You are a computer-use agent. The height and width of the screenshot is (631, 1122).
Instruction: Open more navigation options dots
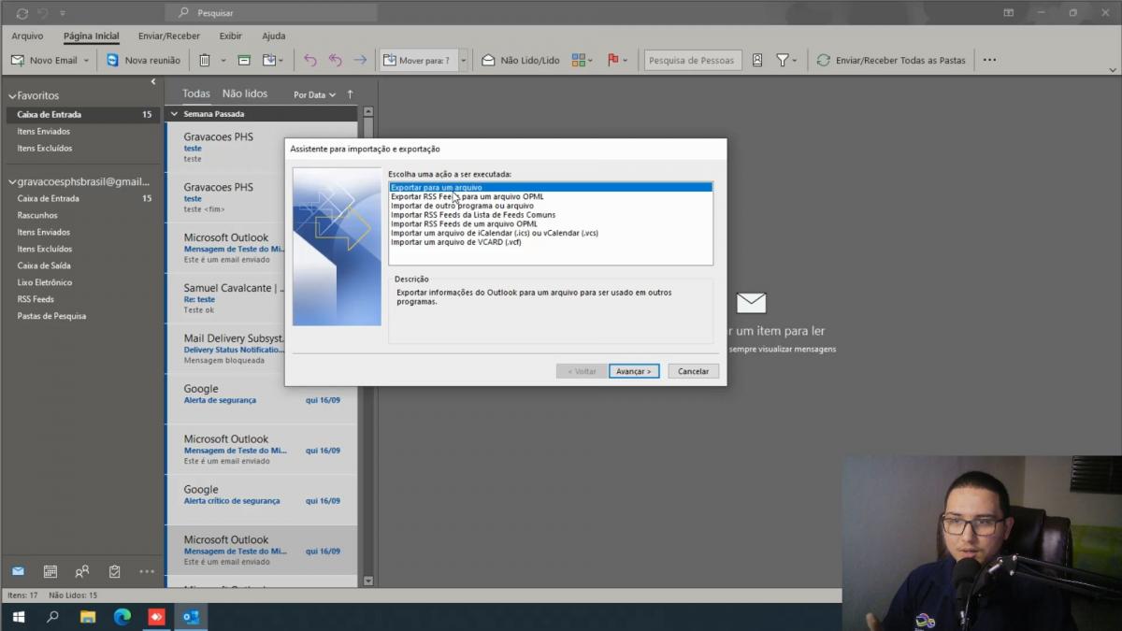pos(147,571)
